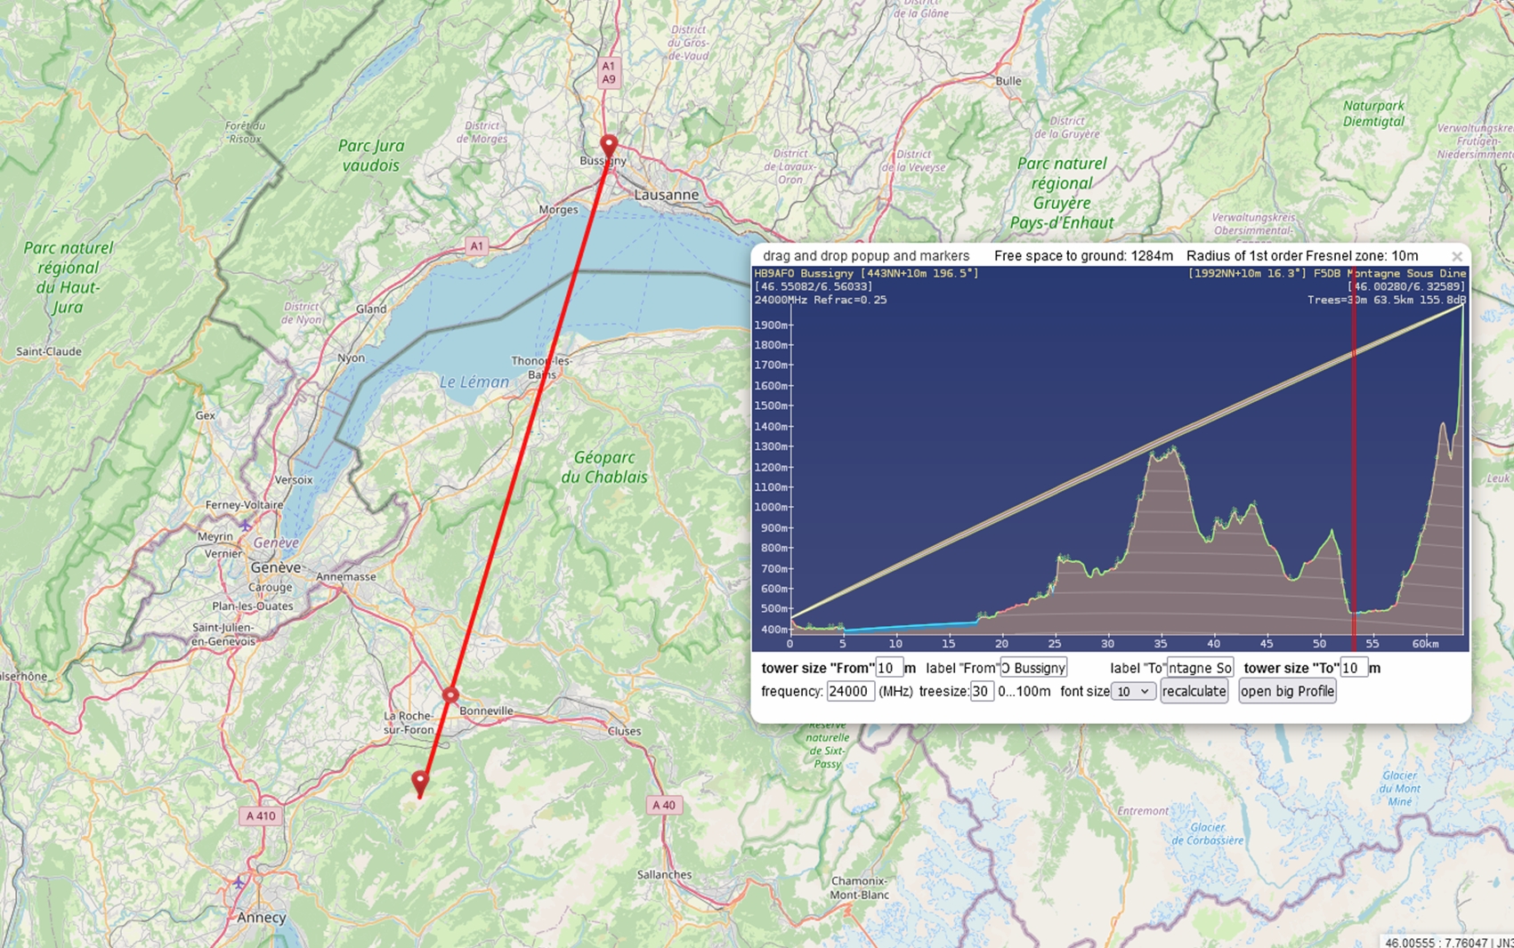
Task: Close the elevation profile popup
Action: 1457,256
